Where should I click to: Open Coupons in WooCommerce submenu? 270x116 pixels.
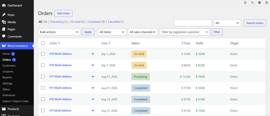pyautogui.click(x=8, y=72)
